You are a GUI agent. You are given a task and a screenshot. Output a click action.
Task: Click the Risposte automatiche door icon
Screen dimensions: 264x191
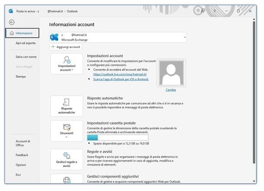tap(66, 102)
